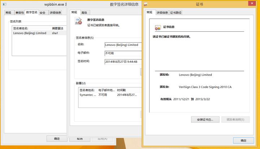Click 安装证书(I)... button

pos(205,119)
